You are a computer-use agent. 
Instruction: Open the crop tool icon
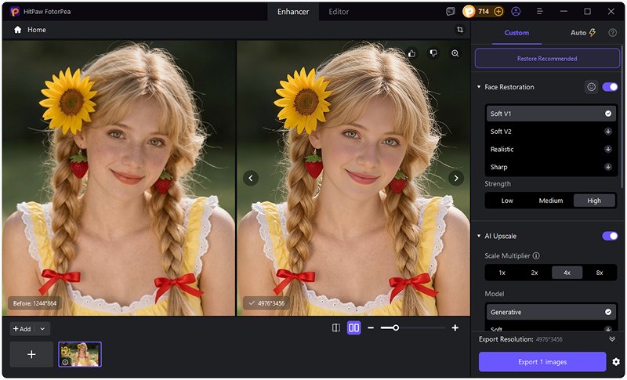(x=460, y=30)
